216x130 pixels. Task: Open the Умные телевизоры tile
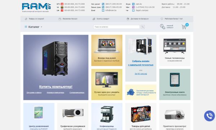tap(175, 50)
